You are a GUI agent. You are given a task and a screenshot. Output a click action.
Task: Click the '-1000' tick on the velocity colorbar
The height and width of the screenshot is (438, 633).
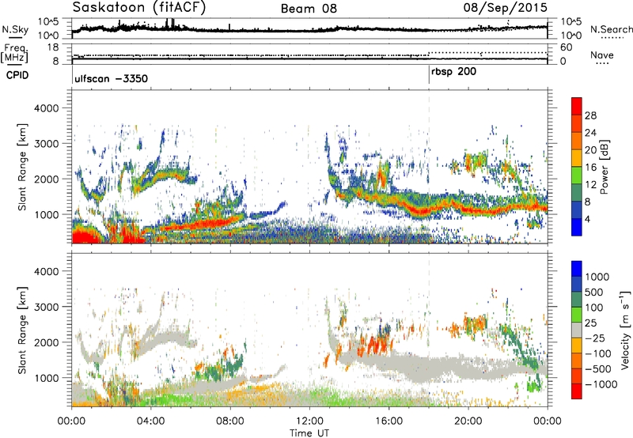(601, 384)
